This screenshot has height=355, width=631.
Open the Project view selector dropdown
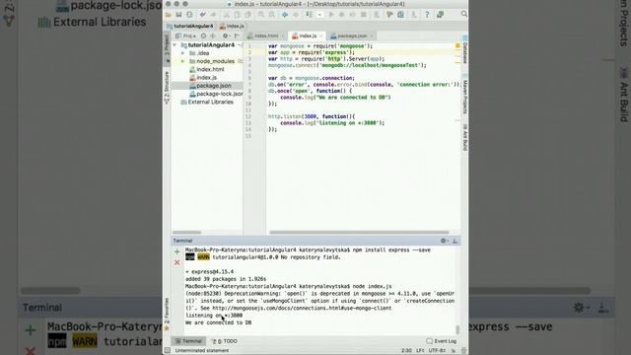(186, 35)
